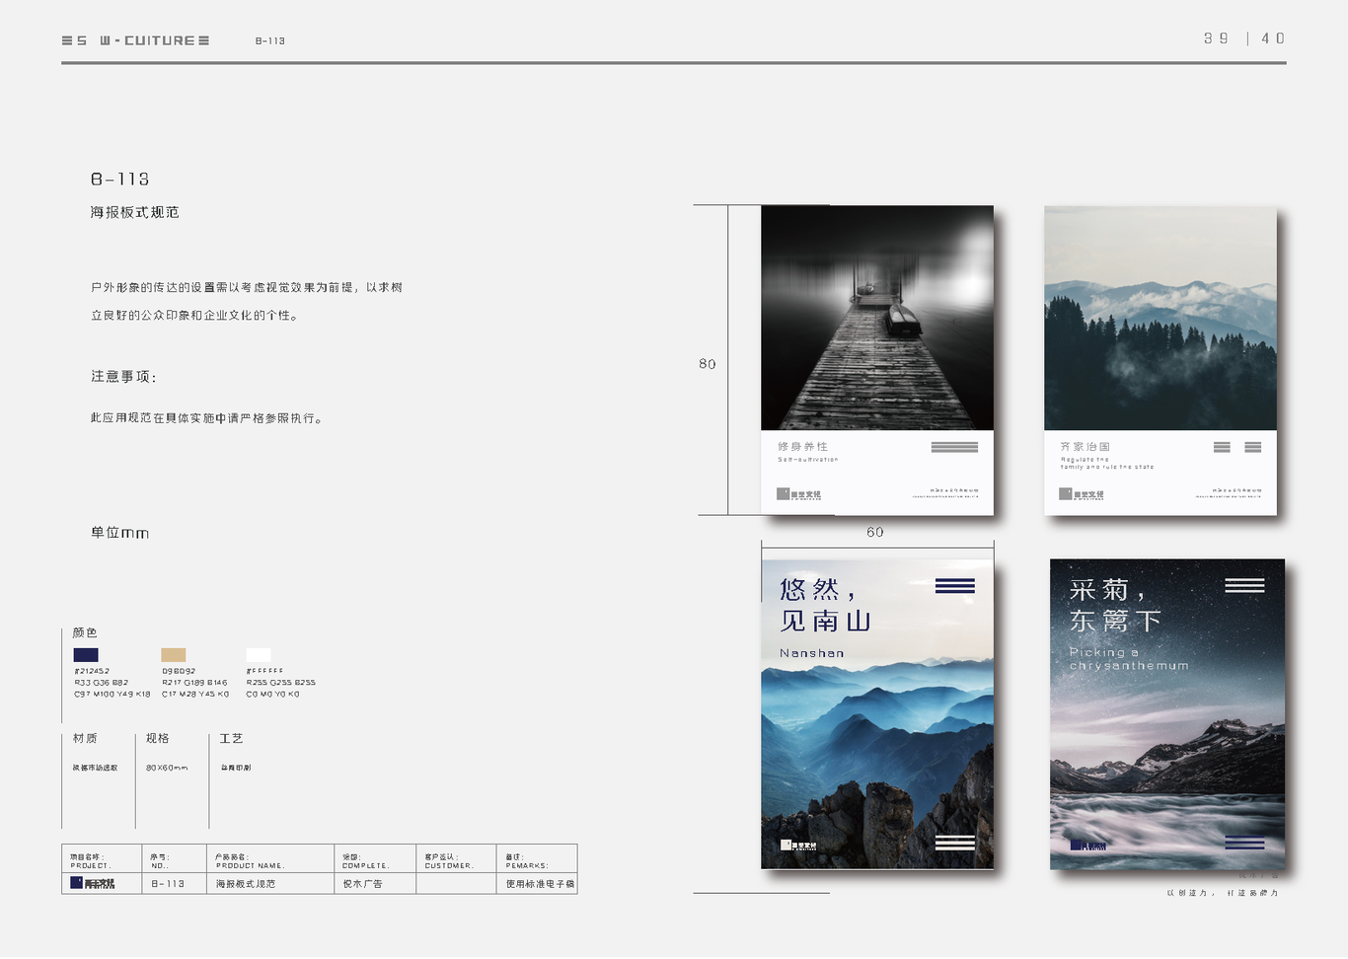1348x959 pixels.
Task: Click the PRODUCT NAME header cell
Action: [270, 858]
